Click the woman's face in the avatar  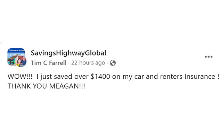coord(19,61)
